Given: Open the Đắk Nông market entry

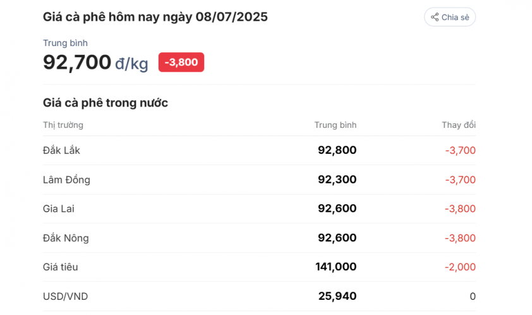Looking at the screenshot, I should [x=259, y=238].
